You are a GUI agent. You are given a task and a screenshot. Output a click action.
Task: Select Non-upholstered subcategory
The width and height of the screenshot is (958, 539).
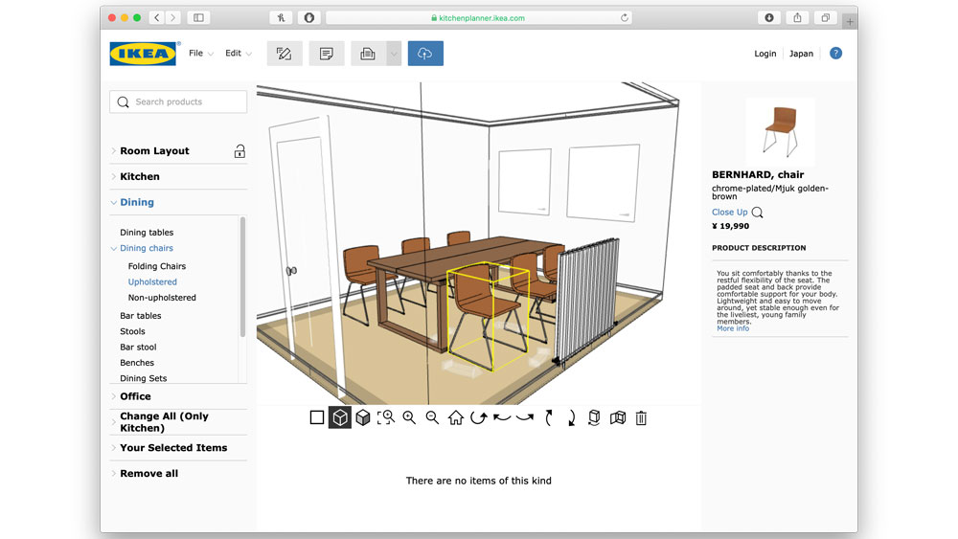(x=162, y=298)
